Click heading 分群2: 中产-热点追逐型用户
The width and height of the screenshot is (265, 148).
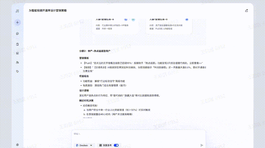coord(95,51)
